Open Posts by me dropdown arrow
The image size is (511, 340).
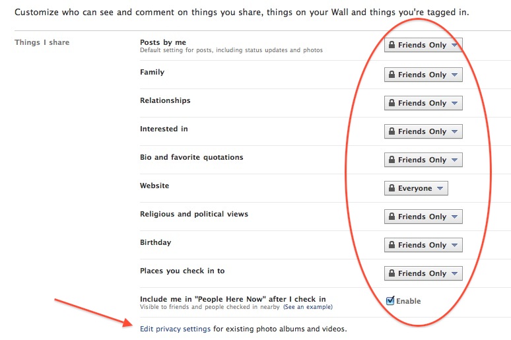pyautogui.click(x=455, y=45)
